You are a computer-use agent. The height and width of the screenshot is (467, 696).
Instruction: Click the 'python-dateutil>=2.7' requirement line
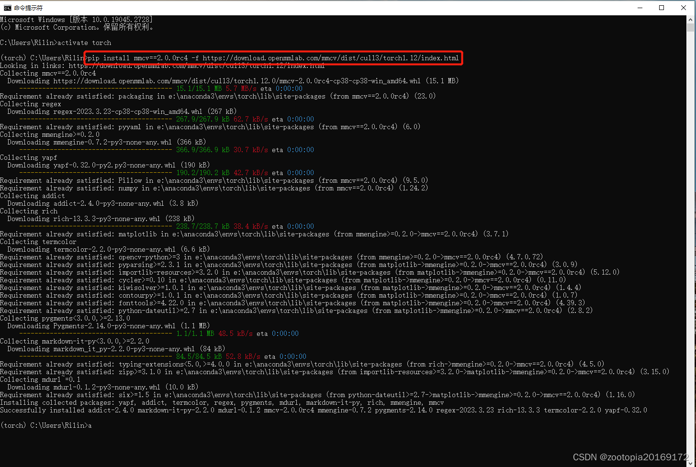[x=296, y=311]
